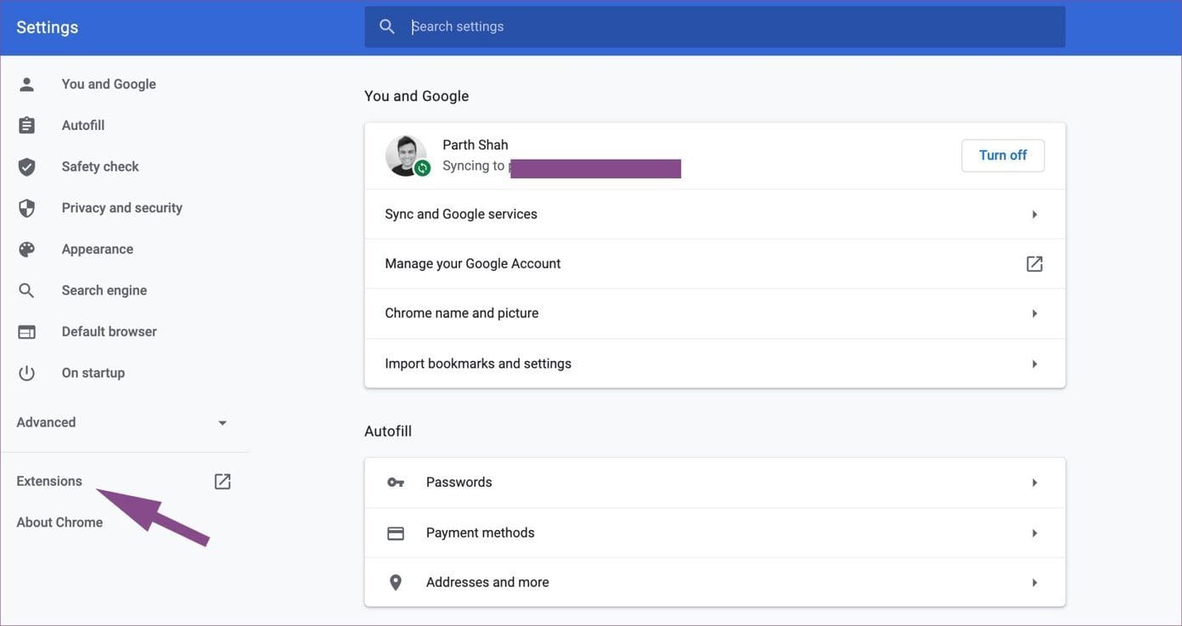
Task: Open Passwords row arrow
Action: 1034,482
